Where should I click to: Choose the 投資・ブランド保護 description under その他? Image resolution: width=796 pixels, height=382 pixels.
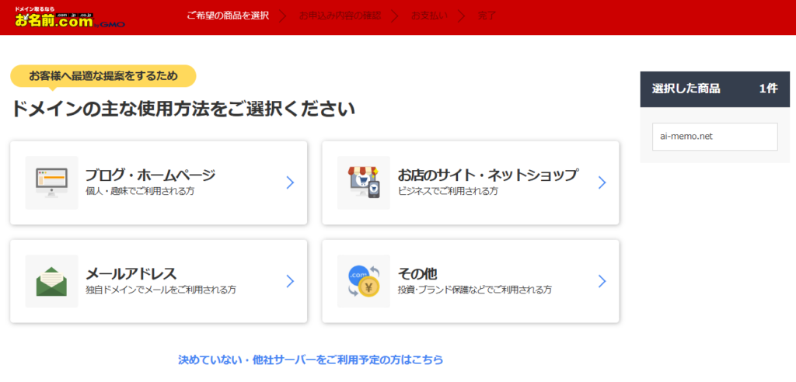[474, 290]
